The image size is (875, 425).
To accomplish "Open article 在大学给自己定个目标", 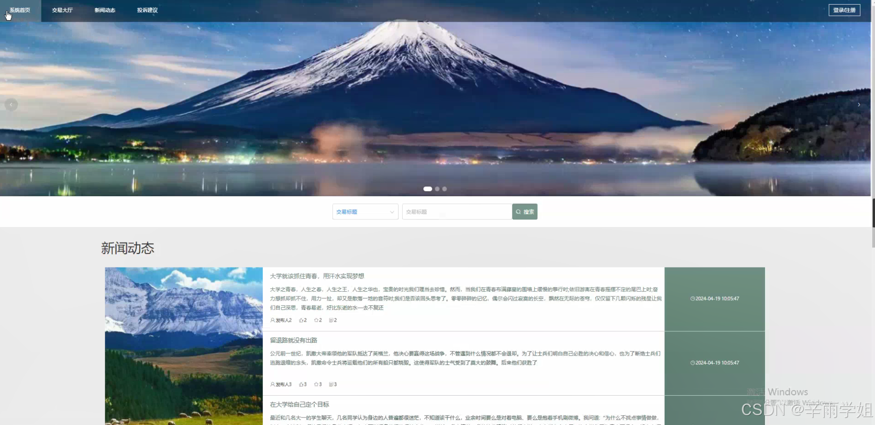I will pyautogui.click(x=300, y=404).
